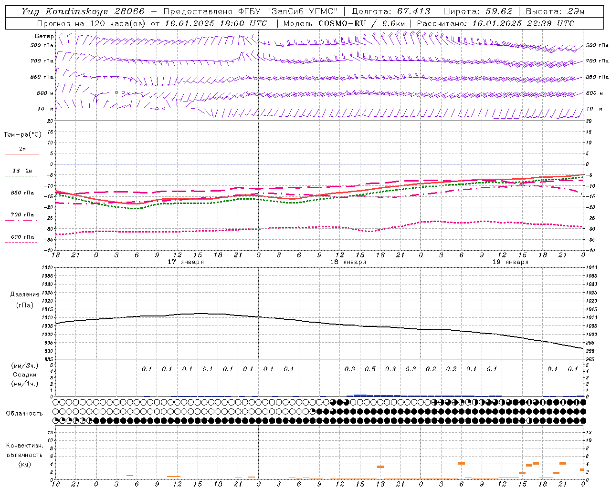Click the 2м temperature legend entry

(x=22, y=149)
